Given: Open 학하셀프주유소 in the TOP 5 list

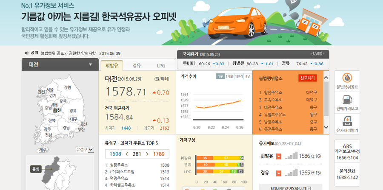Looking at the screenshot, I should click(x=123, y=185).
